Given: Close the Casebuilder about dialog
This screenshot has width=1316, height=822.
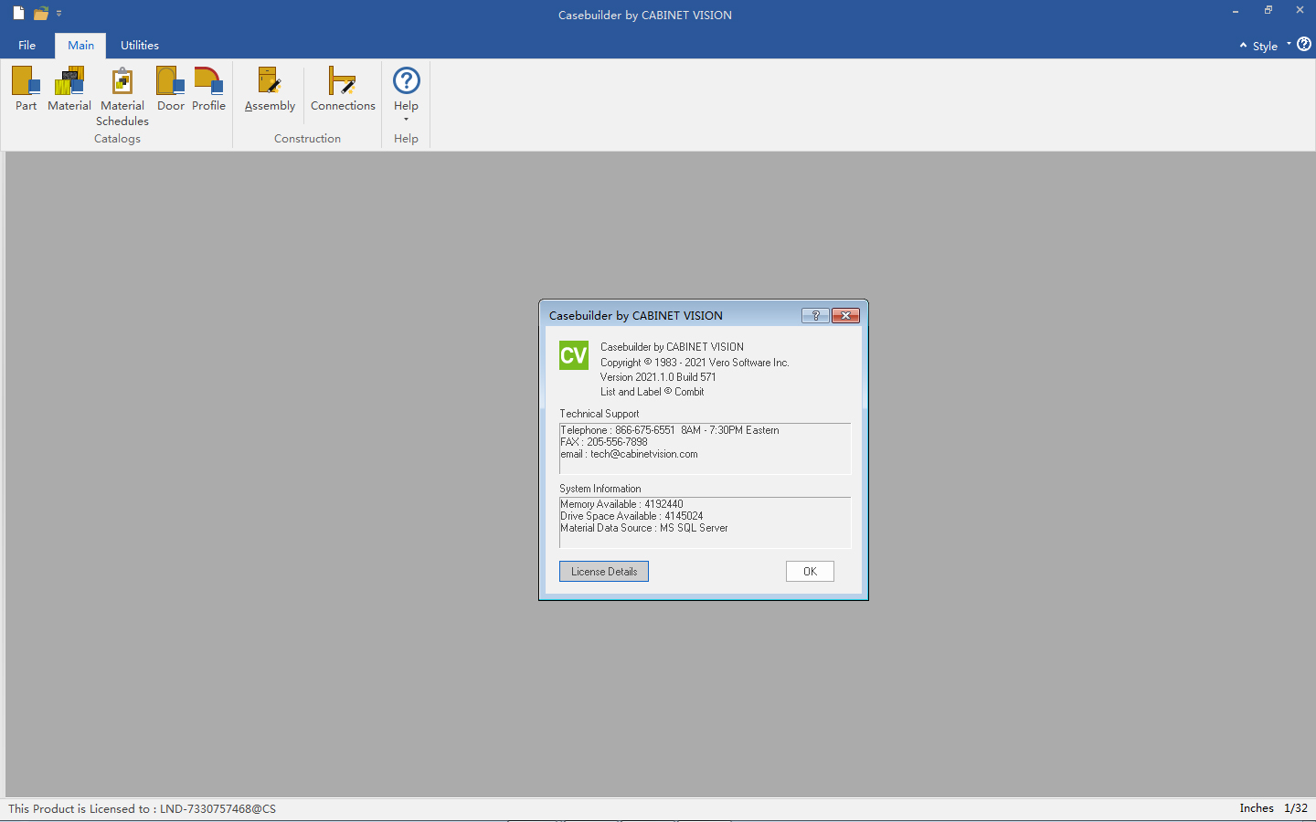Looking at the screenshot, I should (x=845, y=315).
